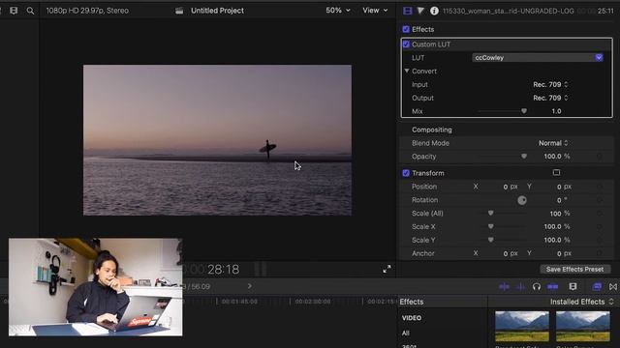Viewport: 620px width, 348px height.
Task: Add keyframe for Position parameter
Action: click(600, 187)
